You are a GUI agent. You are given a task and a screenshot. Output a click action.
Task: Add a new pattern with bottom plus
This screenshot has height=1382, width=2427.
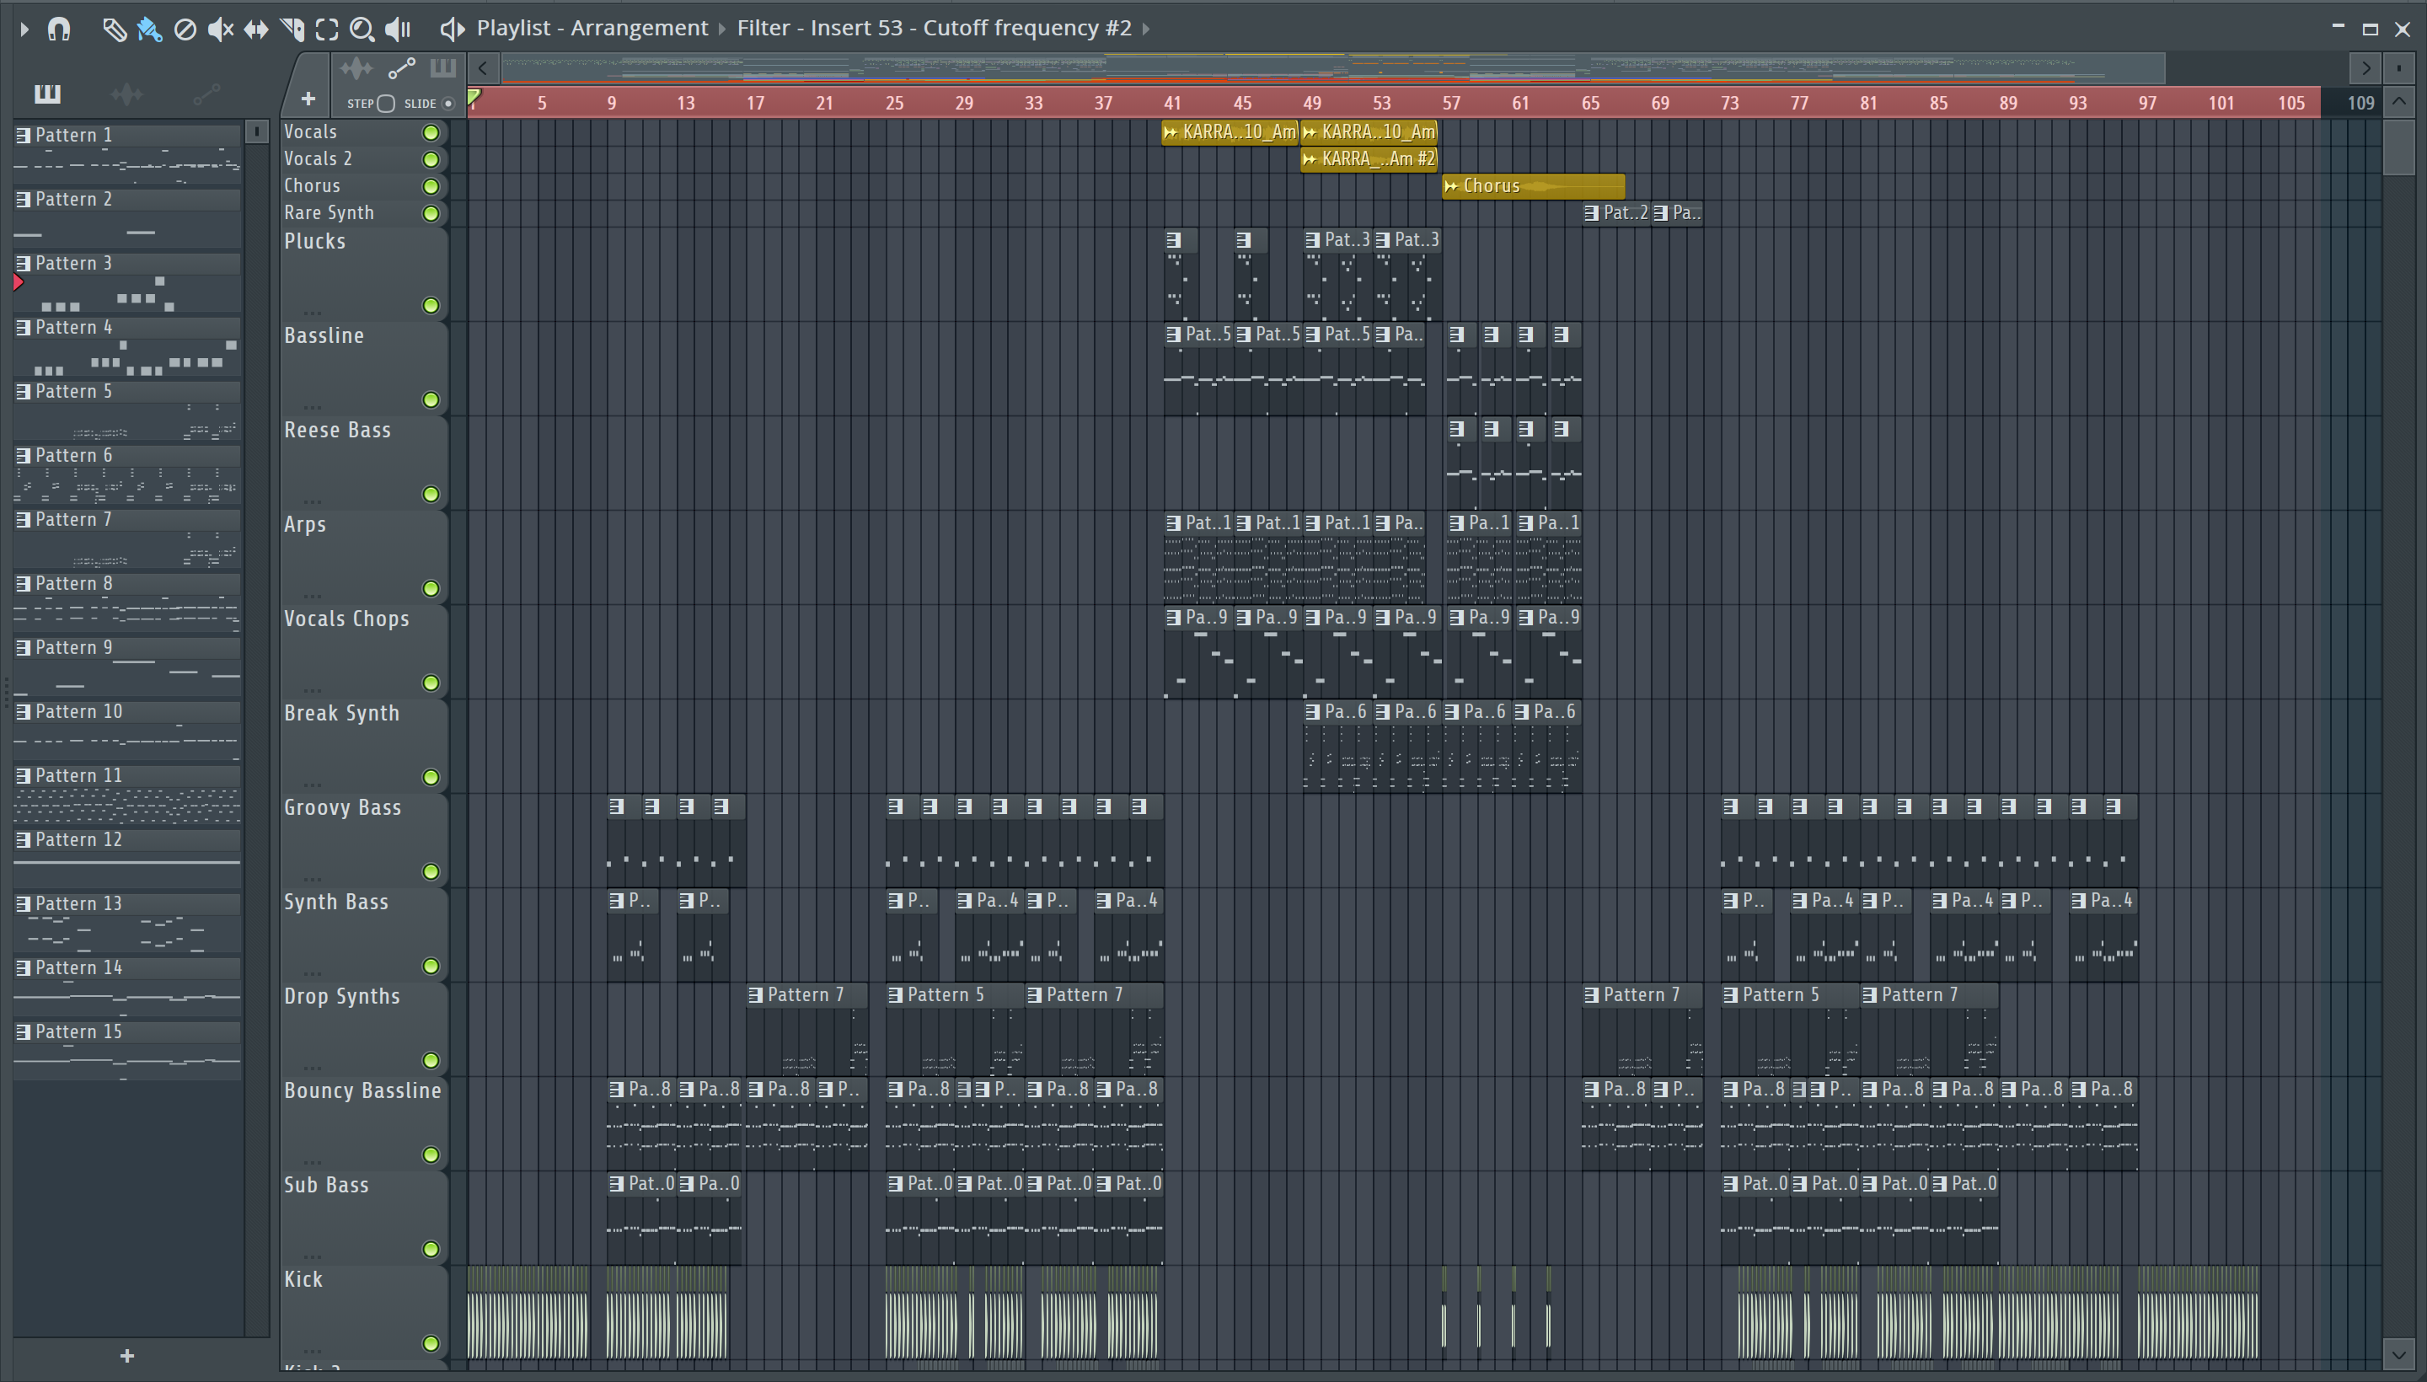(x=127, y=1357)
